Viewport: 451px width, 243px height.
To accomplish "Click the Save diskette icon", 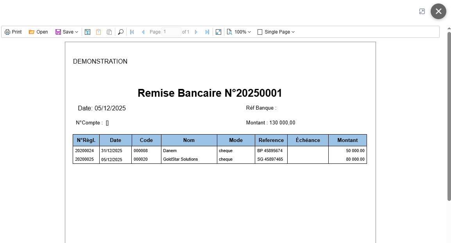I will (59, 32).
